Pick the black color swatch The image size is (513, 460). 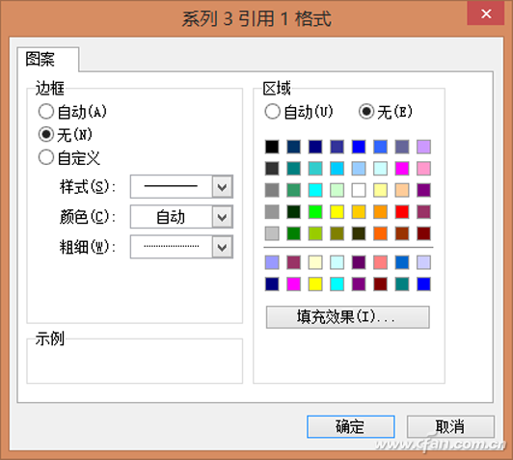272,147
